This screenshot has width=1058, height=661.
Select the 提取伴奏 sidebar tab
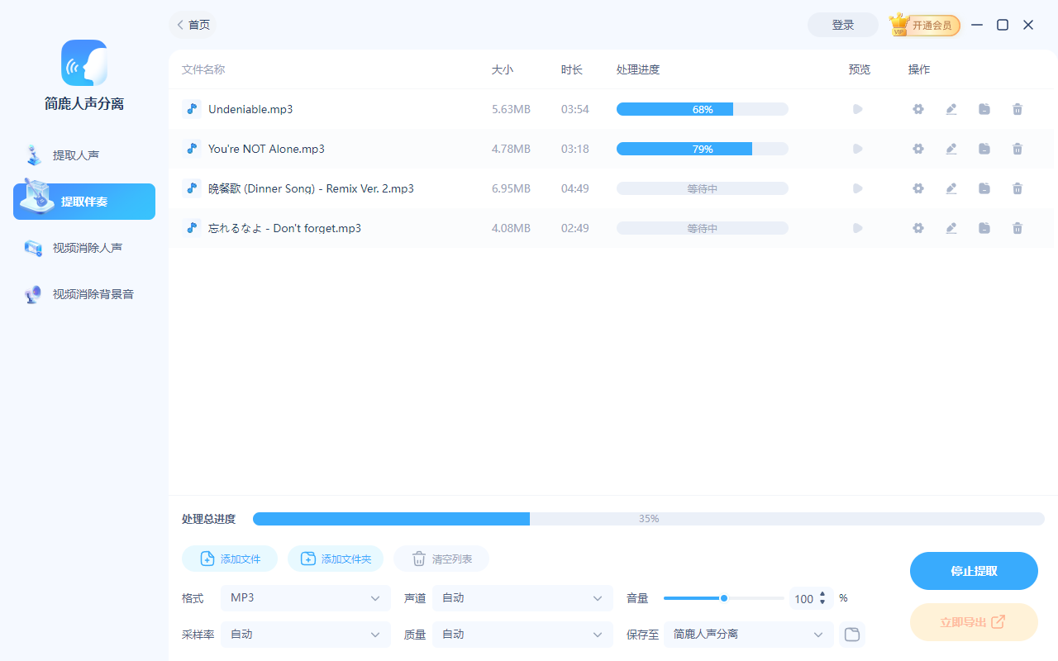(84, 202)
